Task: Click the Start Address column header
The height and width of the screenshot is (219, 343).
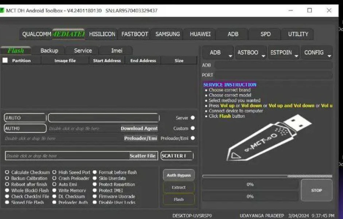Action: [x=107, y=60]
